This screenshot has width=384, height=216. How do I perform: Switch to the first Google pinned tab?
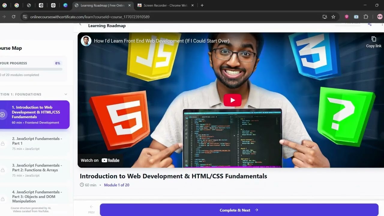pos(4,5)
